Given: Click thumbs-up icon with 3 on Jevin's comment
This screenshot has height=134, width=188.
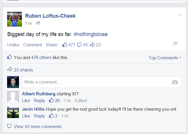Looking at the screenshot, I should [x=51, y=116].
